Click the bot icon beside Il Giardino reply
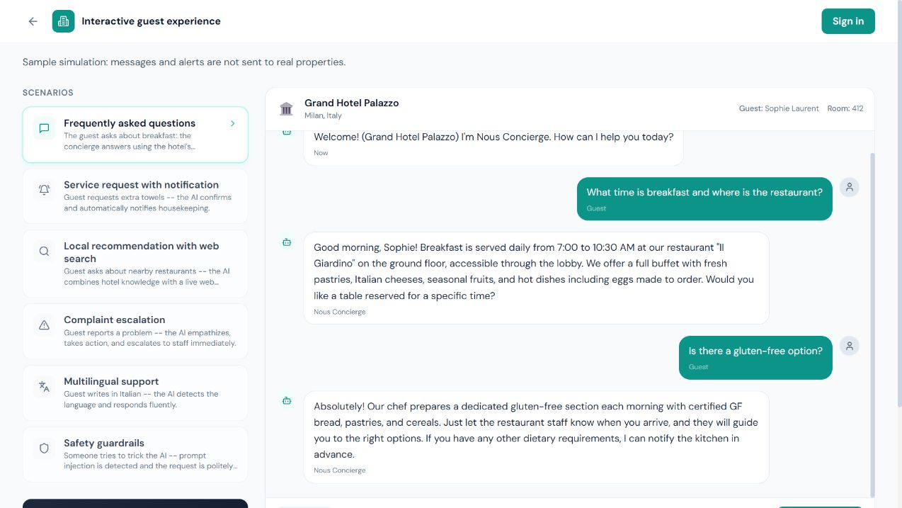Screen dimensions: 902x508 pos(287,242)
